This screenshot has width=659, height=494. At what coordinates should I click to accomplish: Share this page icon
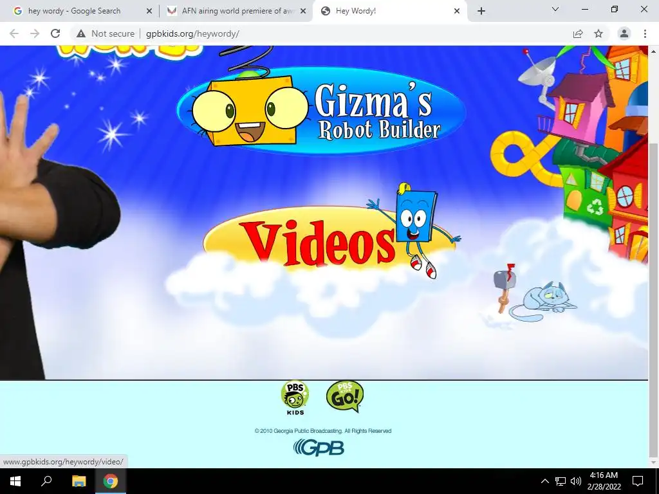point(578,33)
